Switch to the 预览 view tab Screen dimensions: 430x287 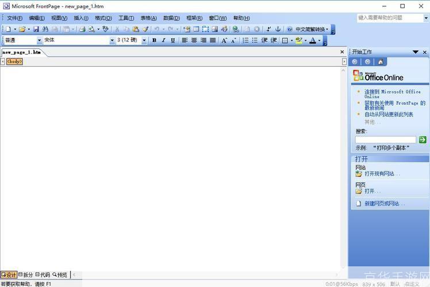pyautogui.click(x=60, y=274)
